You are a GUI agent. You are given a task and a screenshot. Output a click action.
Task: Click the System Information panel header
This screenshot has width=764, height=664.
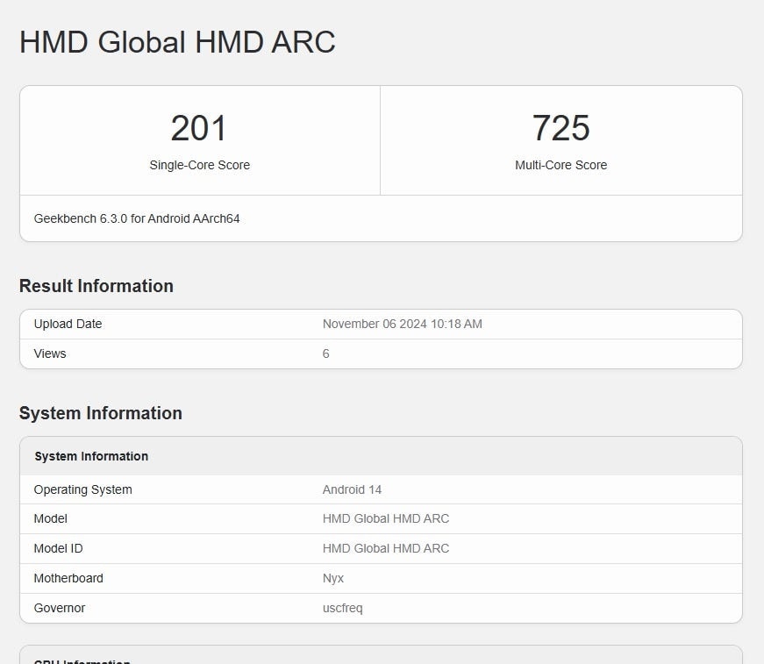coord(91,456)
